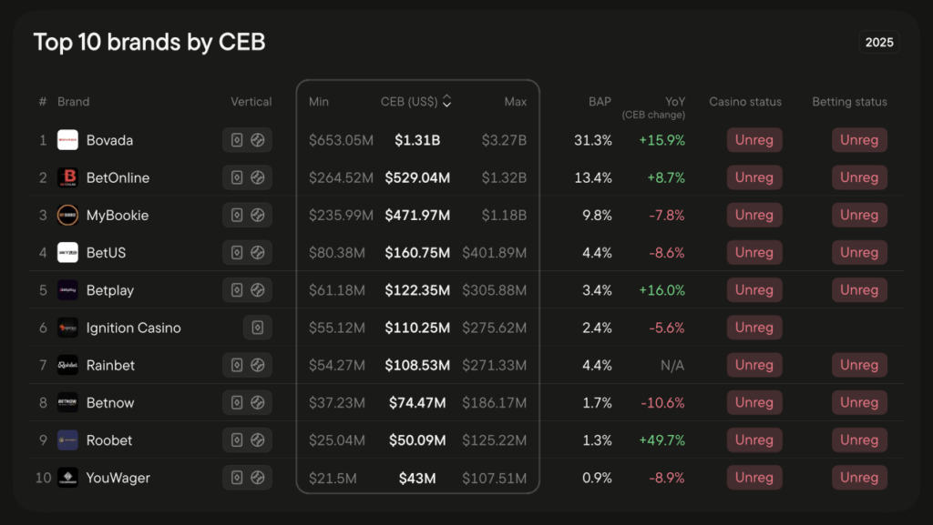
Task: Click the Bovada brand logo
Action: (x=68, y=140)
